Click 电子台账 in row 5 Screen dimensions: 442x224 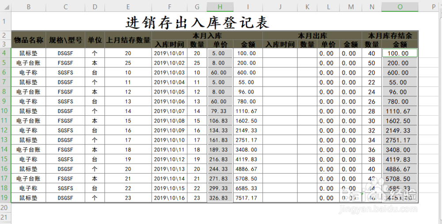(x=28, y=63)
